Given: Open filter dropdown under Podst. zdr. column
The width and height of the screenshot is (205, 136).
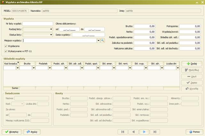Looking at the screenshot, I should [66, 68].
